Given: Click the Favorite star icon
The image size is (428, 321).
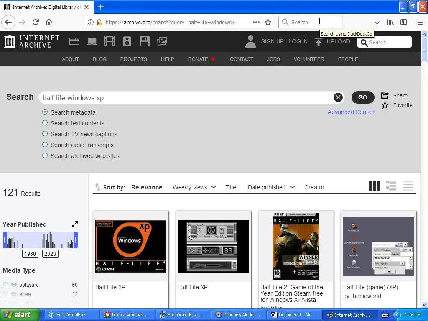Looking at the screenshot, I should [385, 105].
